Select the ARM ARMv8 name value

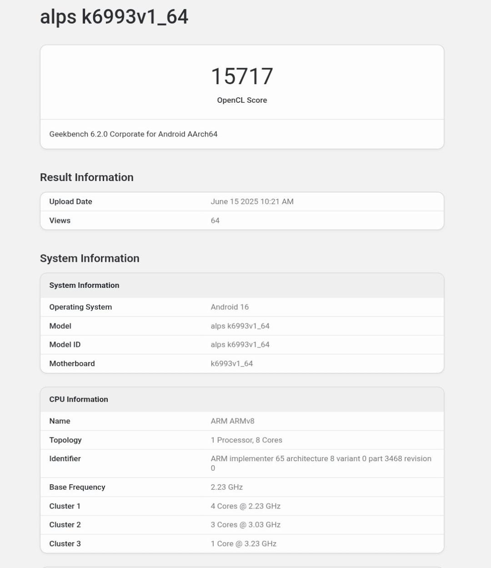click(232, 421)
